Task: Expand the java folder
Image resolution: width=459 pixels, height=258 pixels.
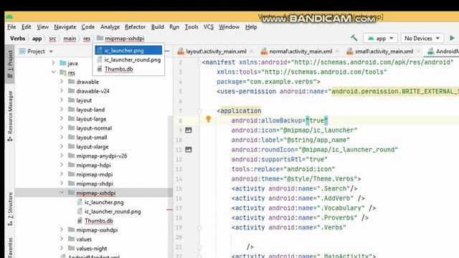Action: coord(53,63)
